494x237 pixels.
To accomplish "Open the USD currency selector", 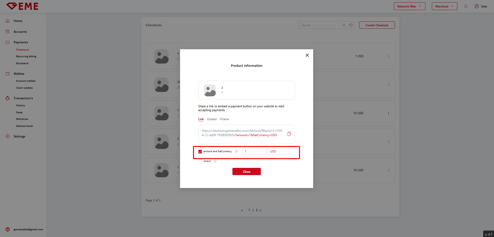I will pos(280,151).
